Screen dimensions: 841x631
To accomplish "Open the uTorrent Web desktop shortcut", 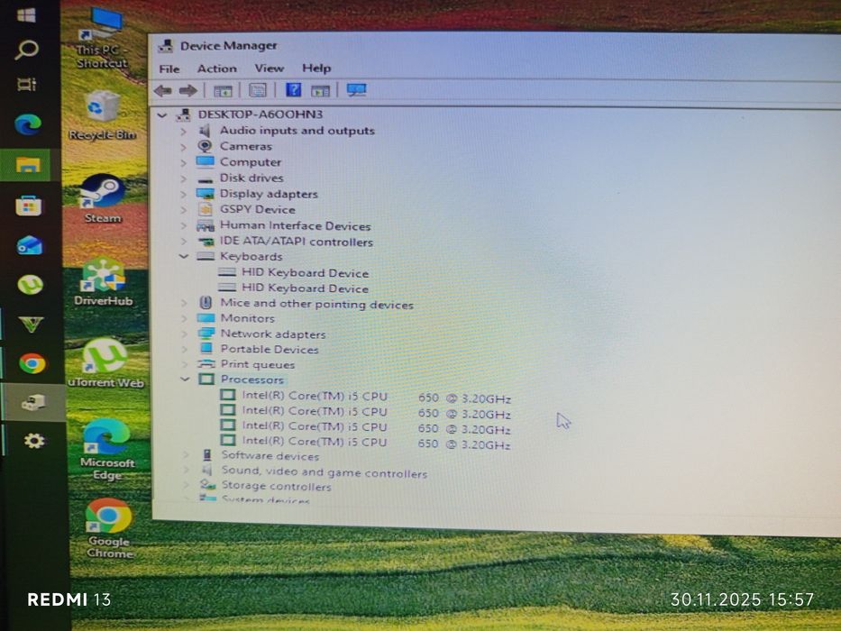I will (105, 364).
